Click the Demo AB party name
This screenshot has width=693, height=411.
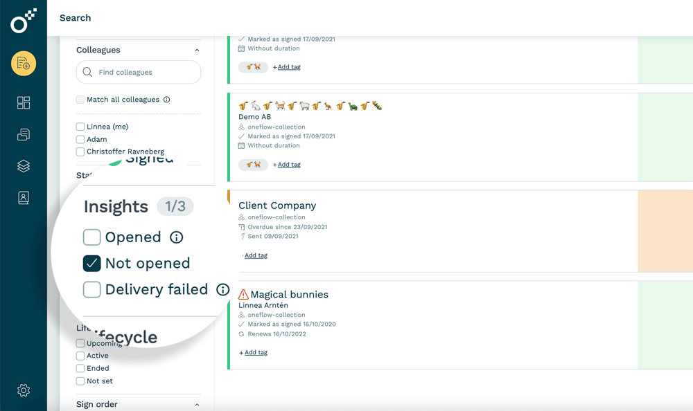tap(254, 117)
